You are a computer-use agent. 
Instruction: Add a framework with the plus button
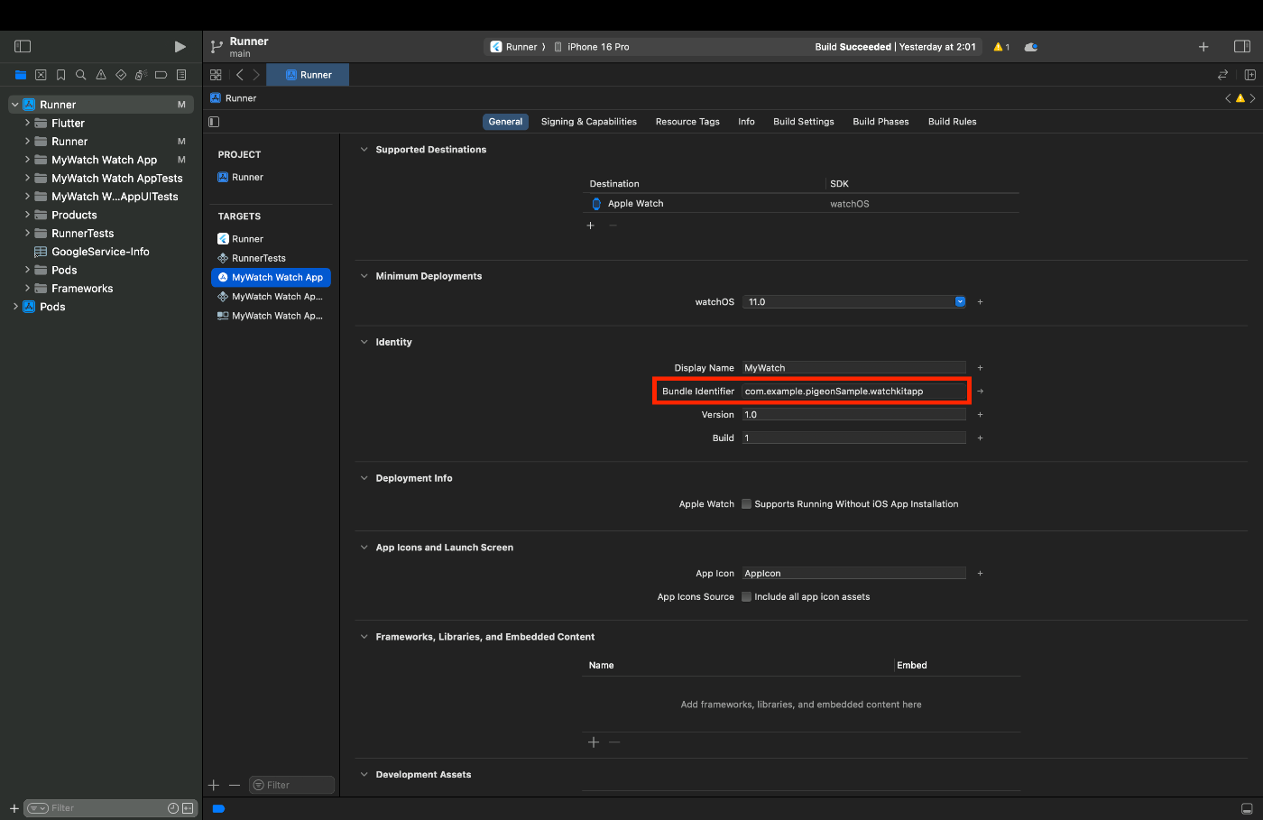pos(594,742)
